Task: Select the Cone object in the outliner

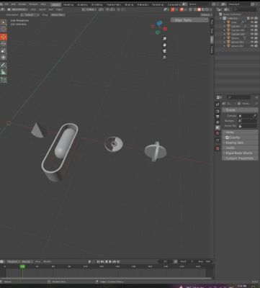Action: click(233, 22)
